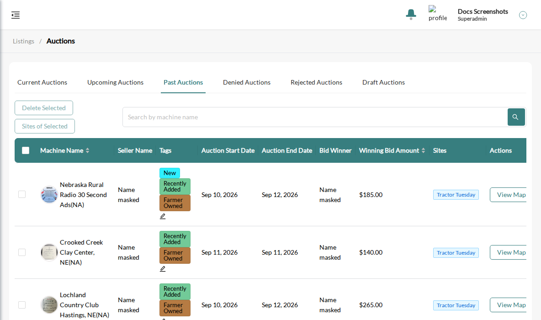Click the $265.00 winning bid amount

[371, 305]
